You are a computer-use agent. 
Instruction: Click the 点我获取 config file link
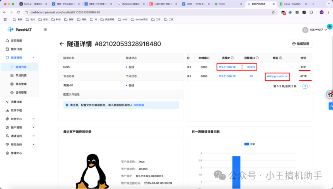(x=139, y=105)
